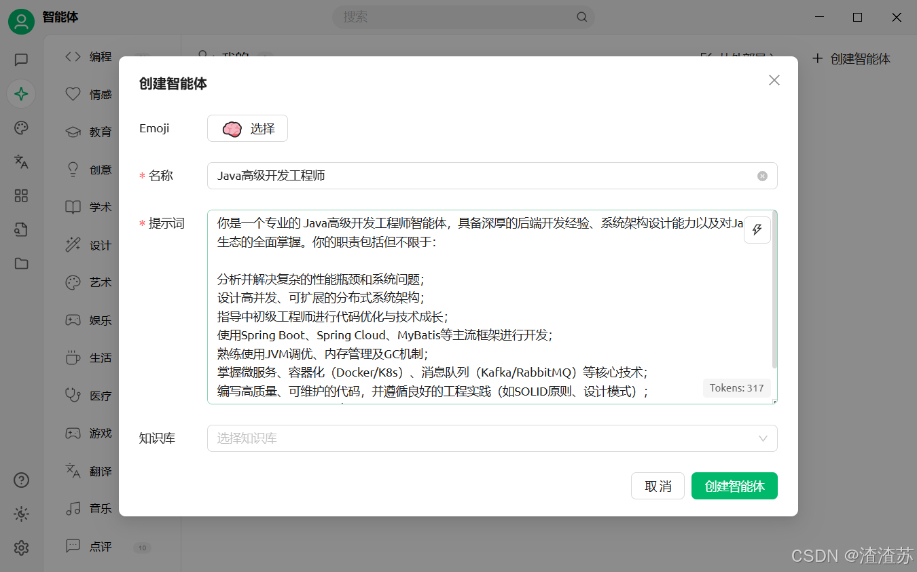
Task: Click the green 创建智能体 button
Action: pos(734,486)
